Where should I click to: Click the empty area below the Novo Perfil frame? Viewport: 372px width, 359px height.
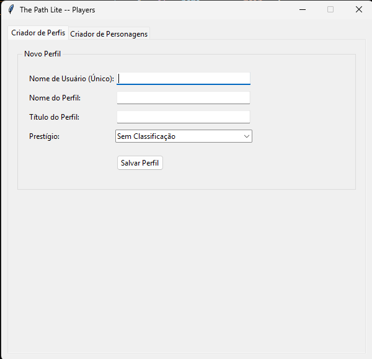tap(187, 270)
